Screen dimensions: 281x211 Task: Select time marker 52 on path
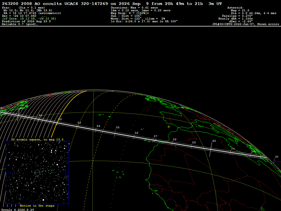click(60, 119)
